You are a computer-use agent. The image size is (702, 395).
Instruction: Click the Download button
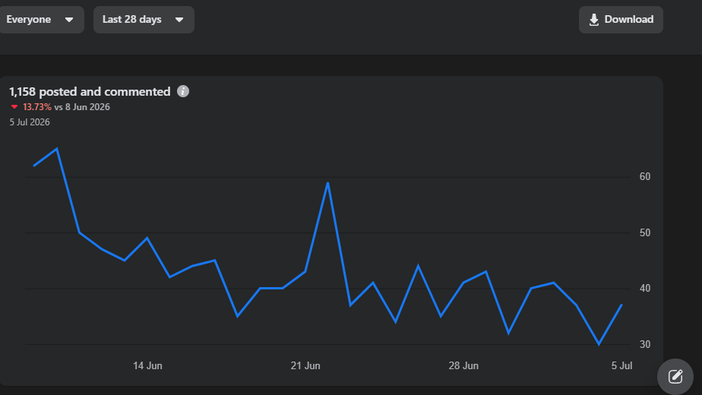621,20
